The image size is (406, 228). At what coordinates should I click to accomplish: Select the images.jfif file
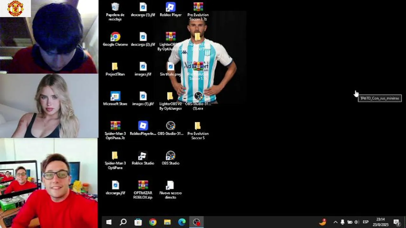coord(143,69)
